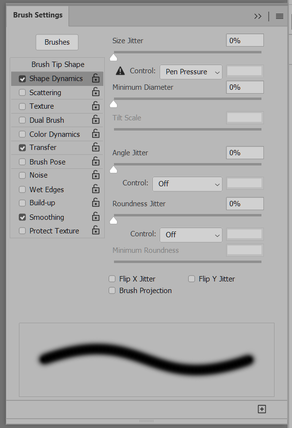Create a new brush with the plus icon
This screenshot has width=292, height=428.
pos(261,409)
